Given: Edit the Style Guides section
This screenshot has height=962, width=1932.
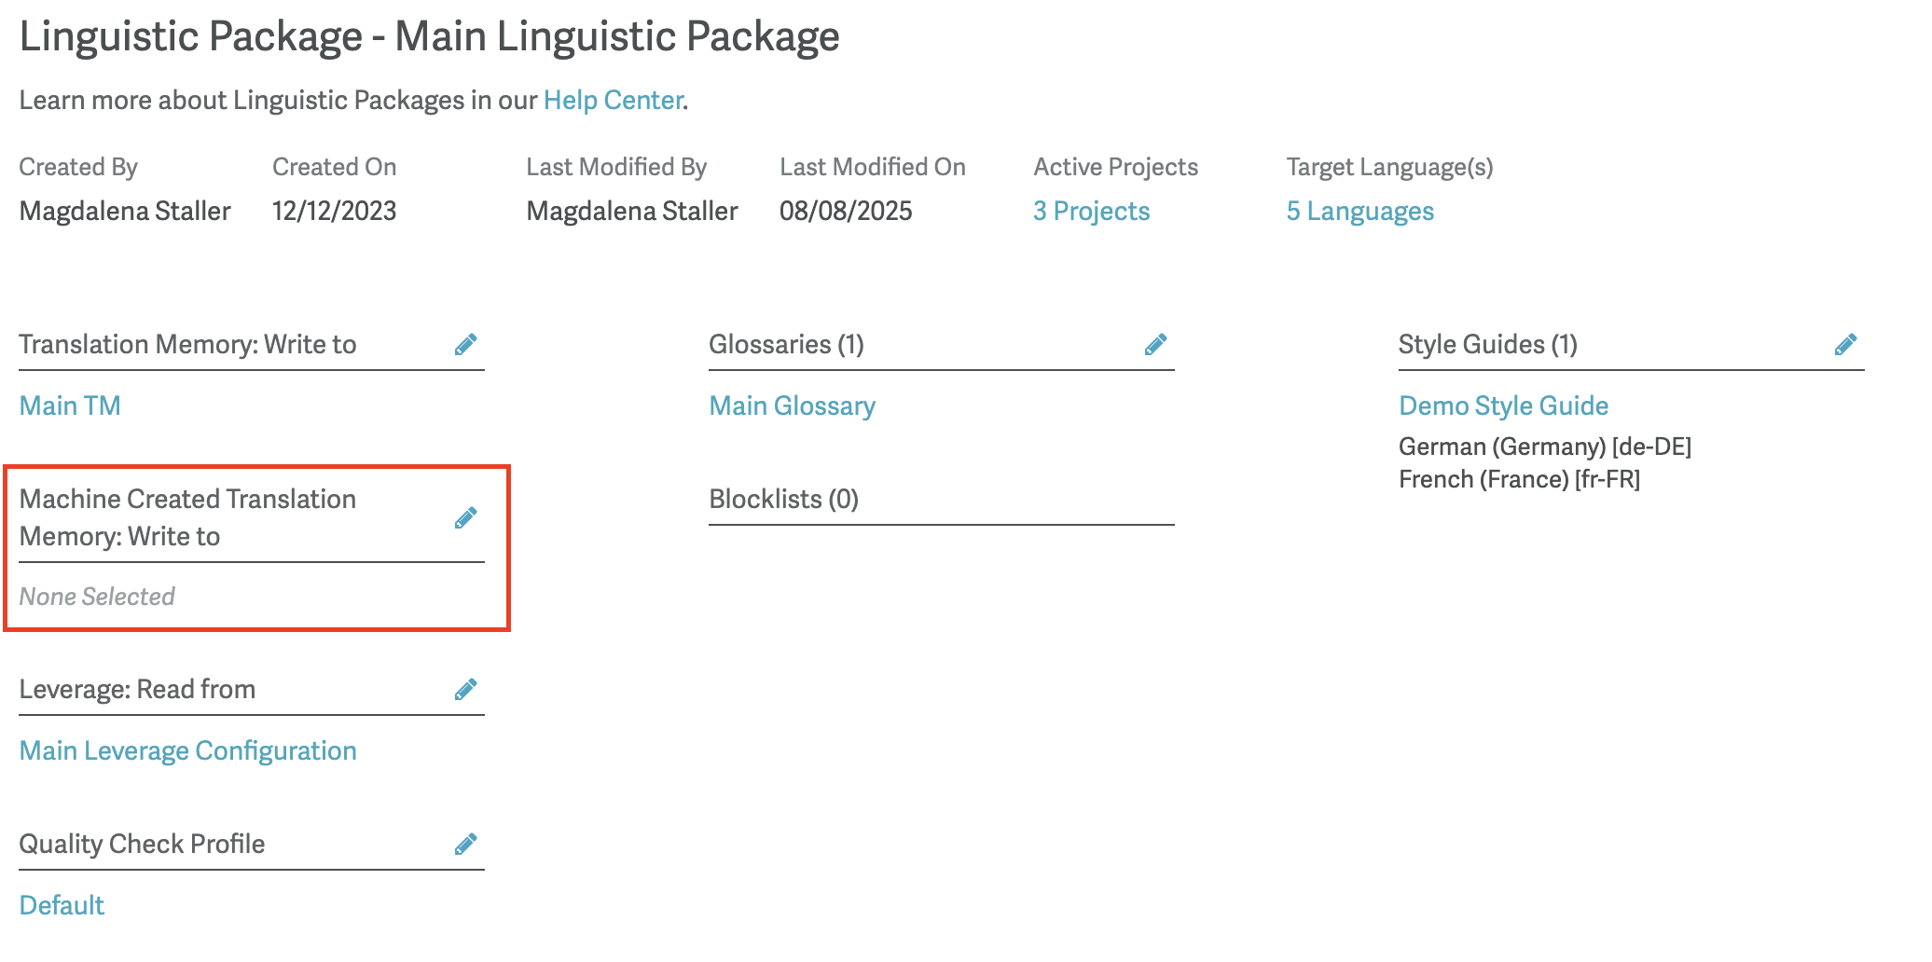Looking at the screenshot, I should point(1845,345).
